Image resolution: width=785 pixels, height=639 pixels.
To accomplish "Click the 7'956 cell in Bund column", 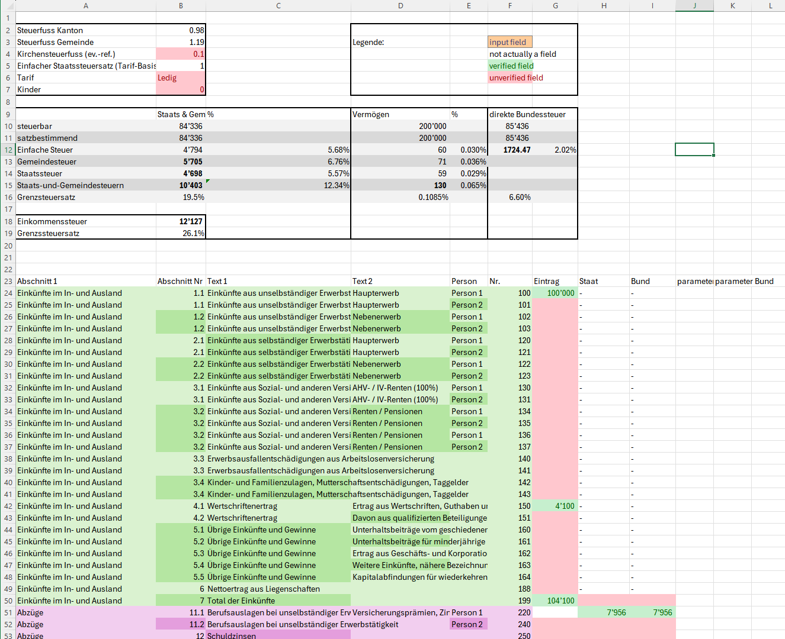I will point(652,612).
